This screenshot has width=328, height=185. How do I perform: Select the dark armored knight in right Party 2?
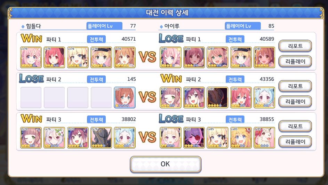[217, 98]
